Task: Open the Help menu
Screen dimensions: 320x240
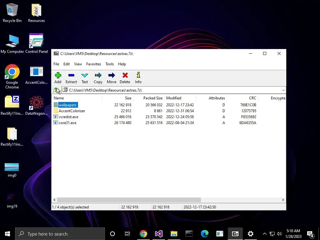Action: (x=122, y=64)
